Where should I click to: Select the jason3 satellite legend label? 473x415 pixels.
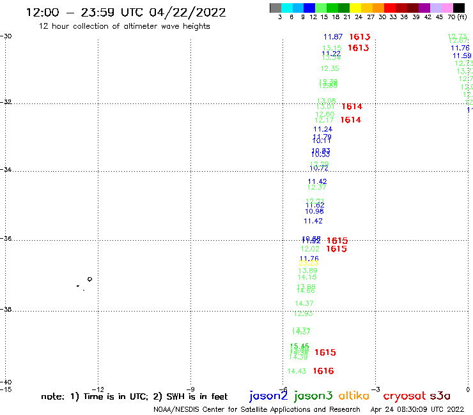tap(313, 396)
